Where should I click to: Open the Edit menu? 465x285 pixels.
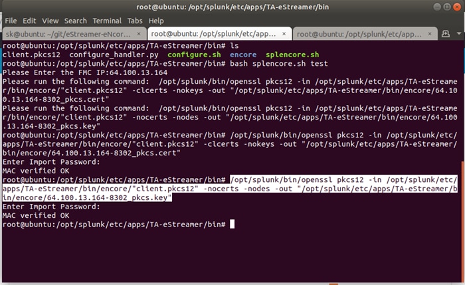click(x=29, y=21)
